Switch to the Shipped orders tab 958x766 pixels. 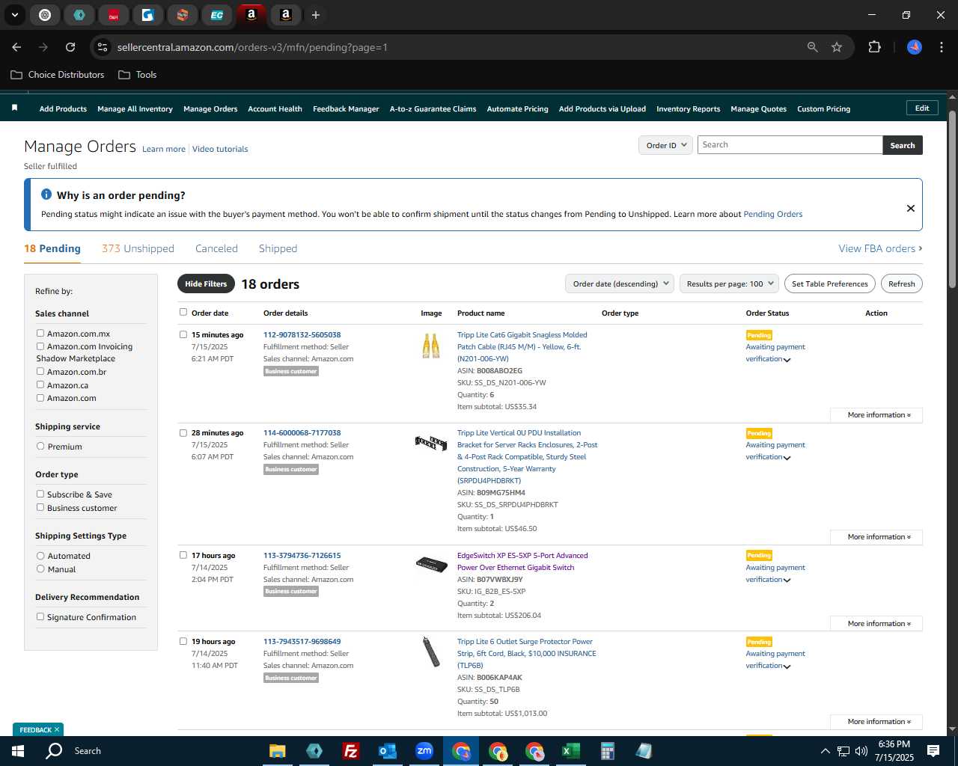[278, 248]
